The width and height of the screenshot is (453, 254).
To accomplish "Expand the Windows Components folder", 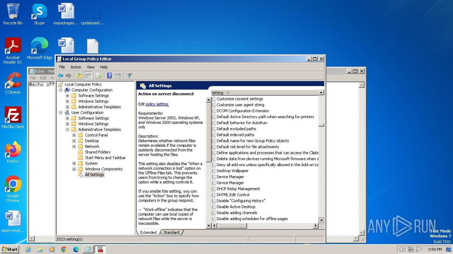I will click(74, 169).
